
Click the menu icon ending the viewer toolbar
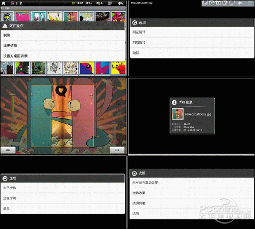click(x=250, y=3)
